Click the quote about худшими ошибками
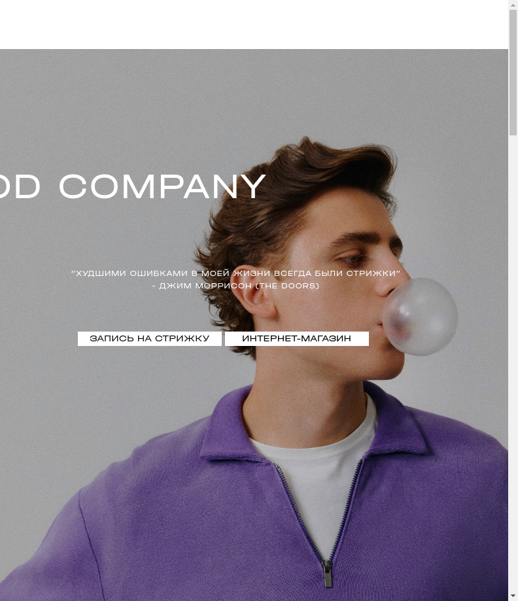 235,273
